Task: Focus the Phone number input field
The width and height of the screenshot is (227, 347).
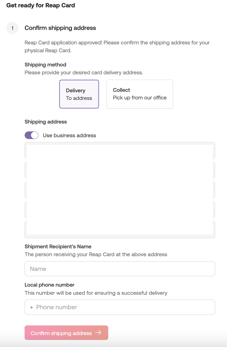Action: [124, 307]
